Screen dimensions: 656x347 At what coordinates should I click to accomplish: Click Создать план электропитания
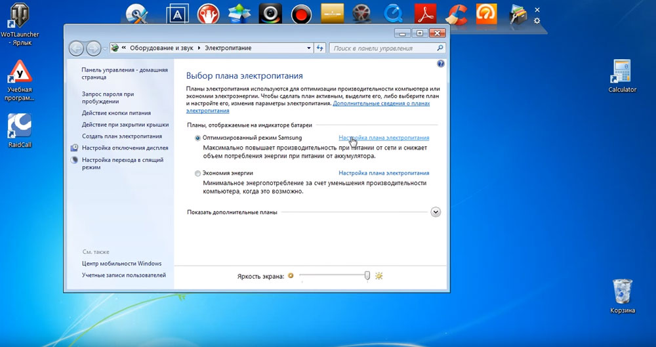122,136
